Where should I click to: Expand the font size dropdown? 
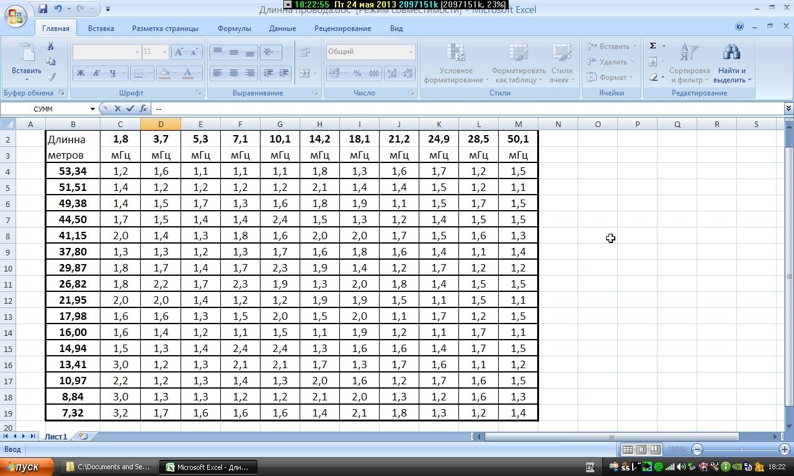click(164, 52)
